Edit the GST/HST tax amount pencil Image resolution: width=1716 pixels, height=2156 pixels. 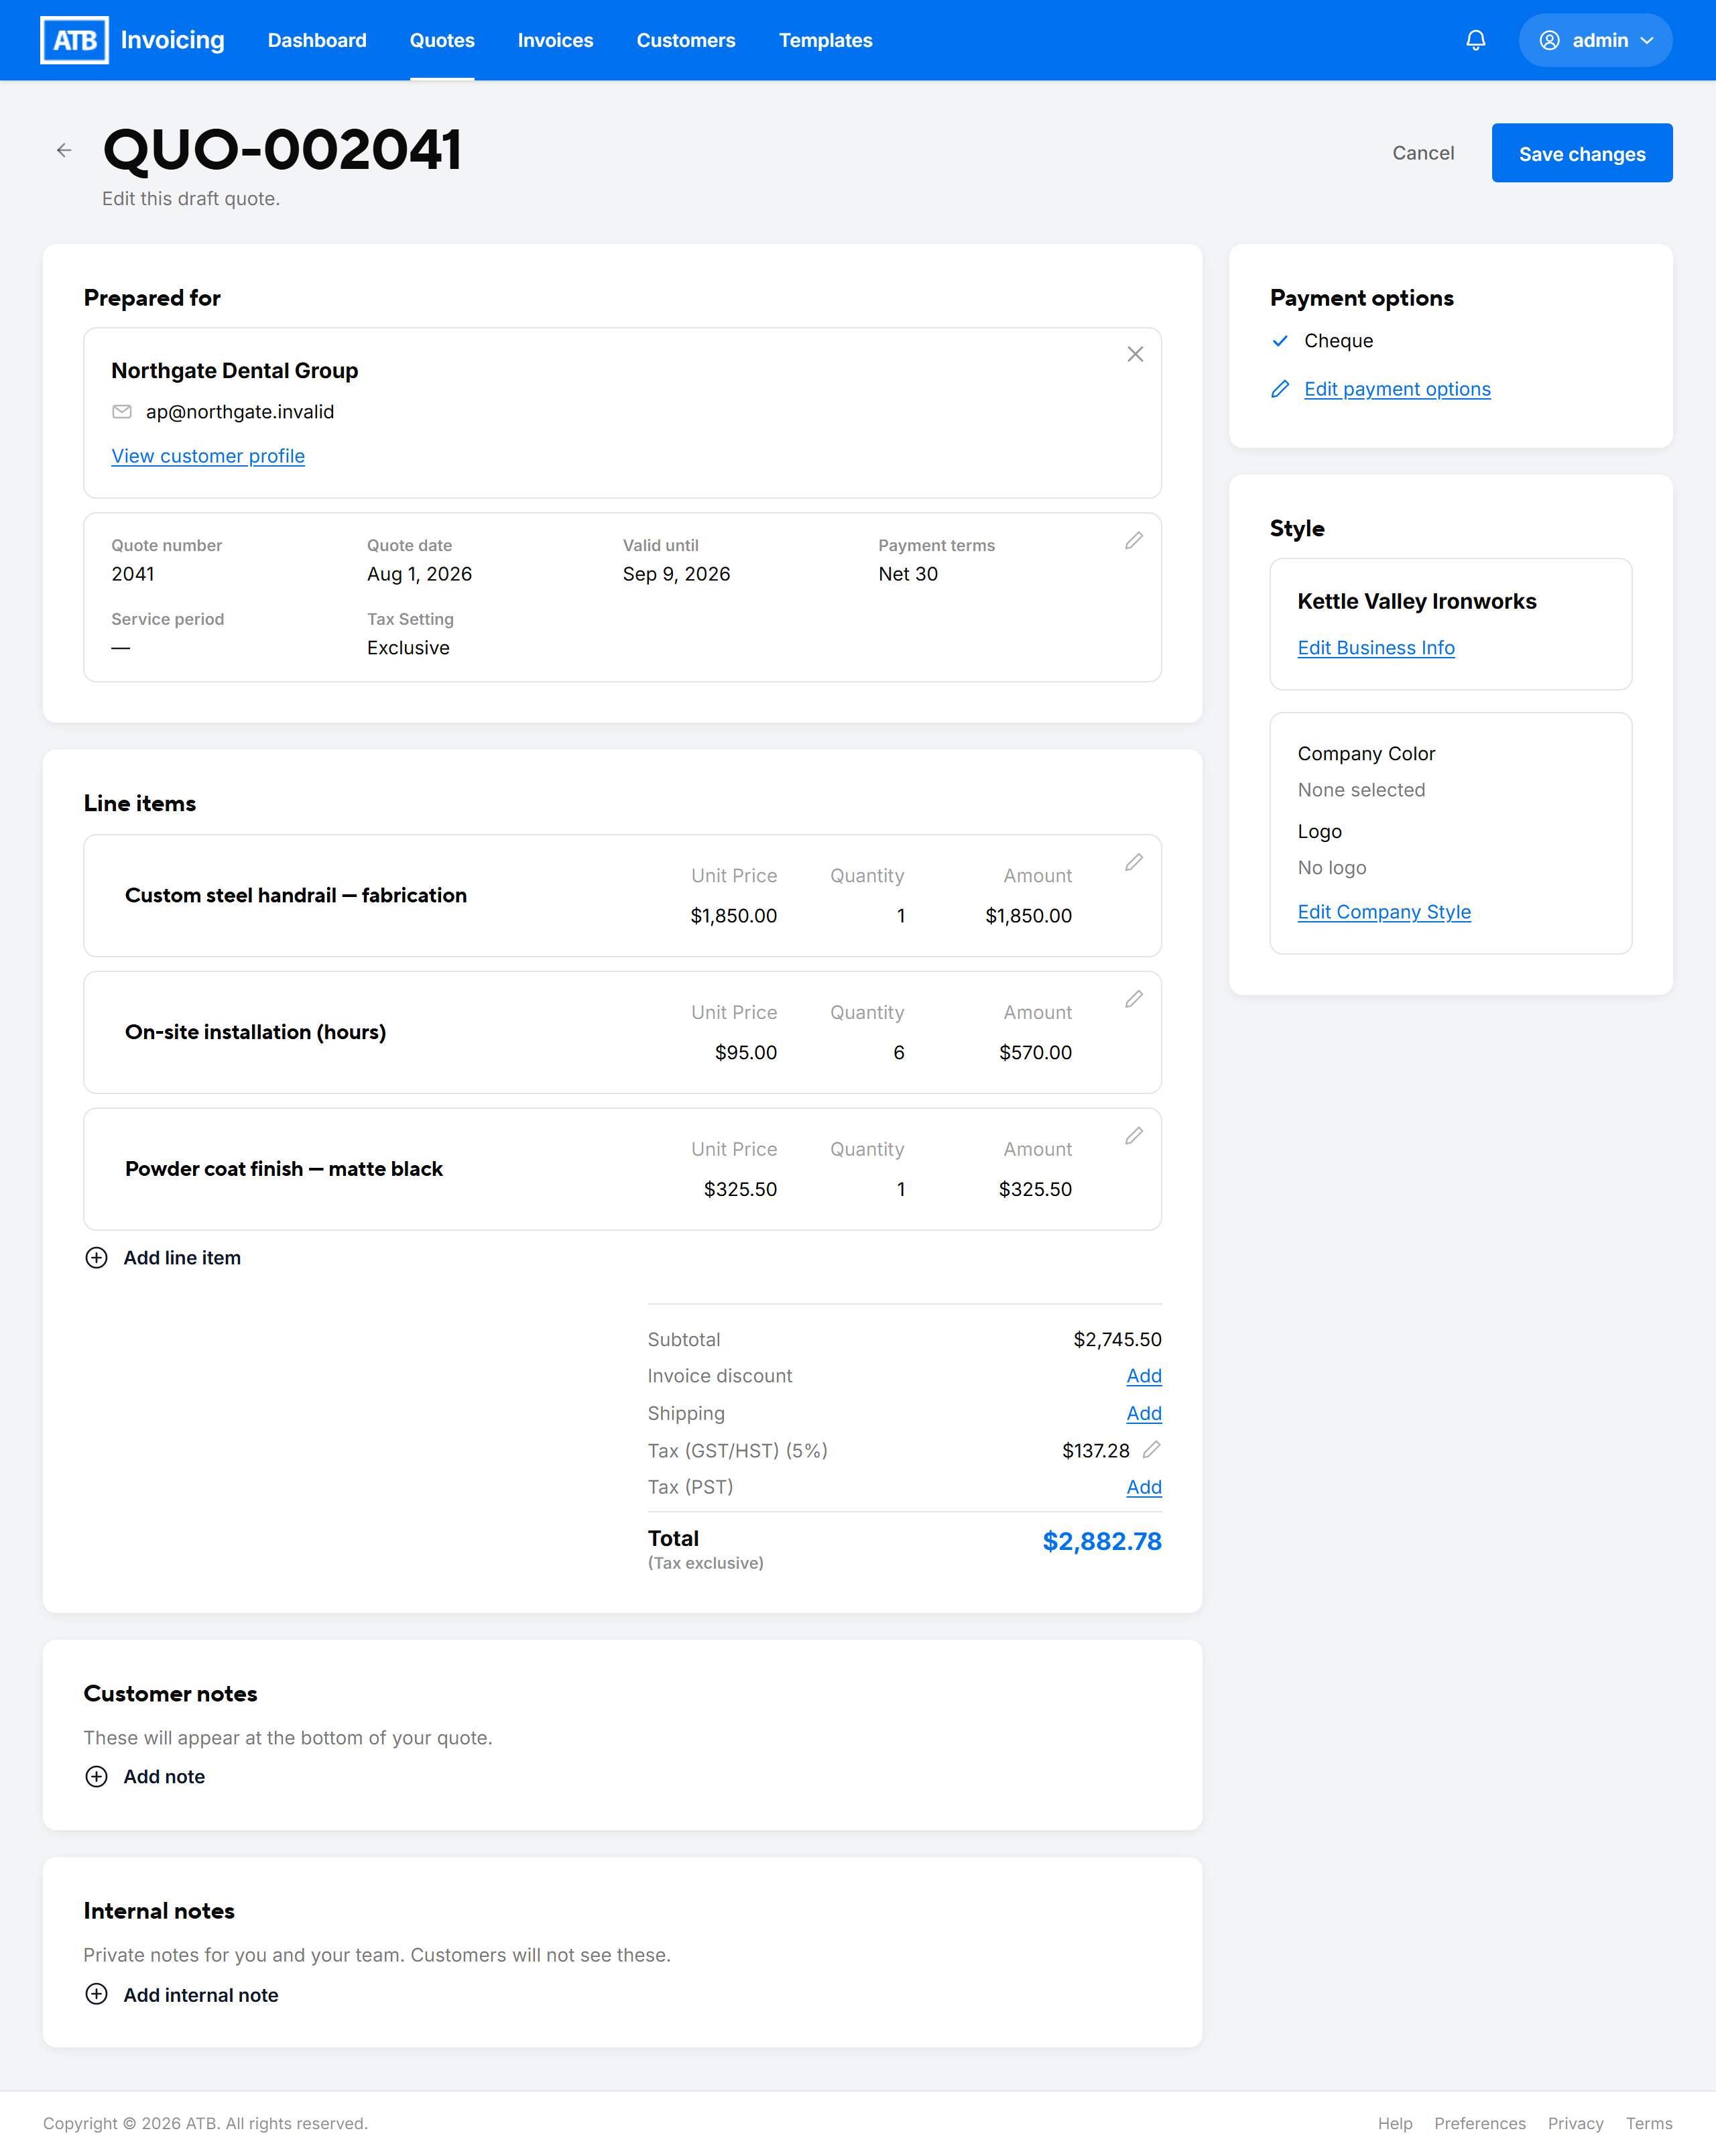1152,1450
